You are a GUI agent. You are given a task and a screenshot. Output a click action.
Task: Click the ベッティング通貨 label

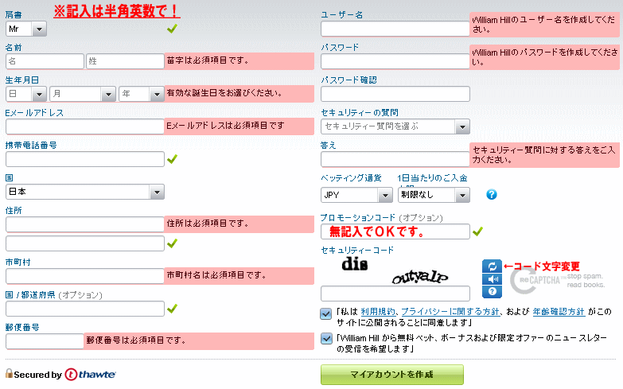pyautogui.click(x=351, y=178)
